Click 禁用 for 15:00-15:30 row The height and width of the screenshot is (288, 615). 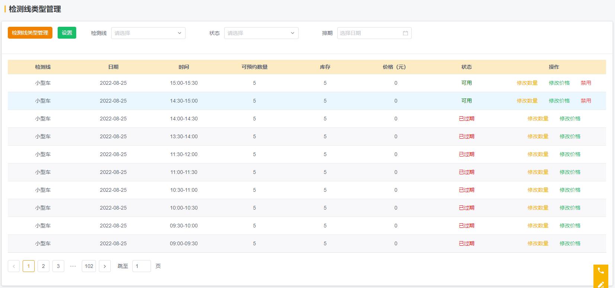[586, 83]
